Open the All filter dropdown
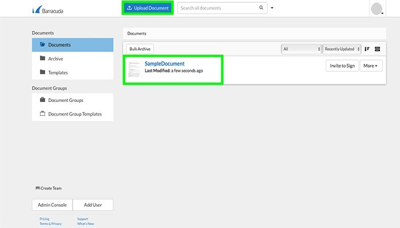This screenshot has width=400, height=228. pos(301,49)
